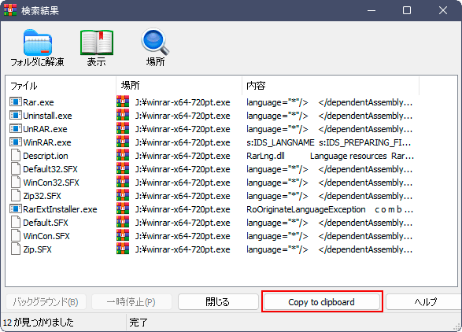Click archive icon in Rar.exe row
Viewport: 462px width, 332px height.
(123, 101)
